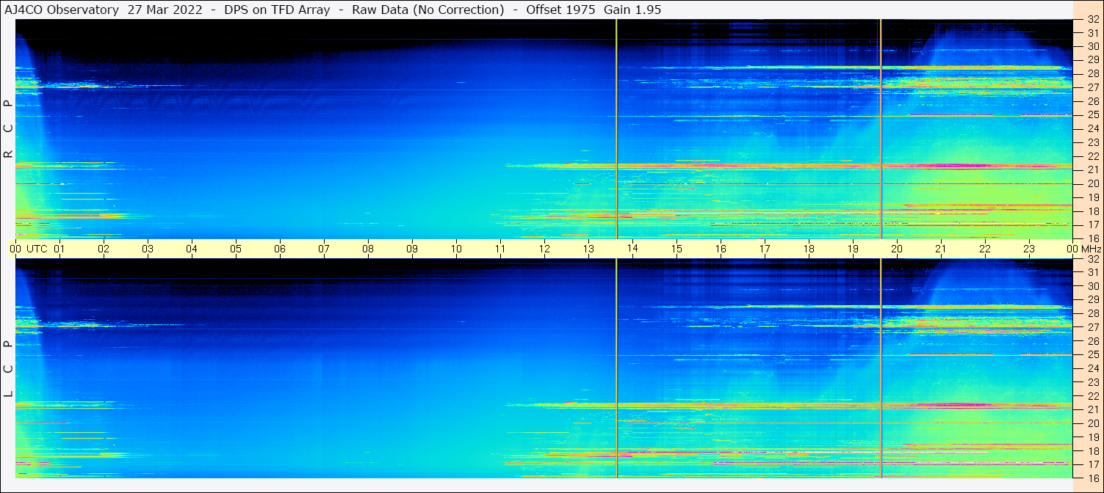Click the starting '00' hour label beside UTC
Image resolution: width=1104 pixels, height=493 pixels.
(16, 249)
